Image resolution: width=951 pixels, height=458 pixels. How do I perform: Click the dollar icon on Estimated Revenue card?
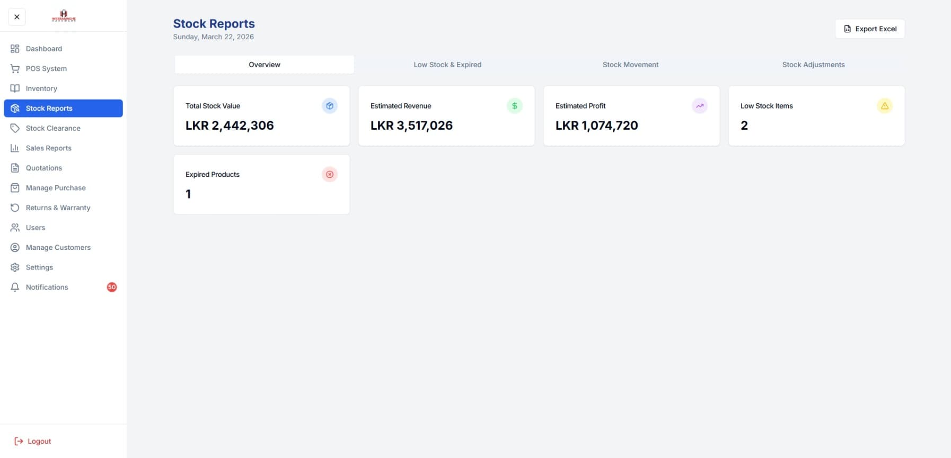(514, 106)
